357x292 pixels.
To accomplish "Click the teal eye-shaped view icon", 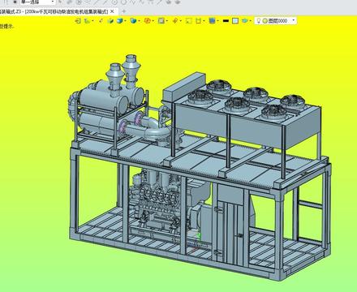I will pos(245,21).
